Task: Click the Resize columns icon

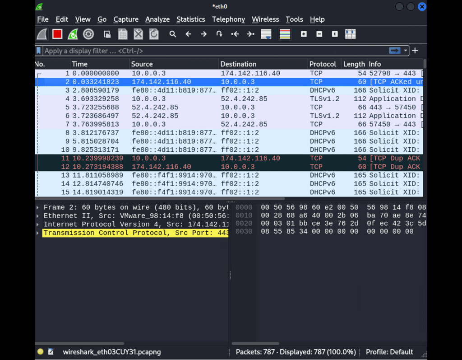Action: pyautogui.click(x=350, y=34)
